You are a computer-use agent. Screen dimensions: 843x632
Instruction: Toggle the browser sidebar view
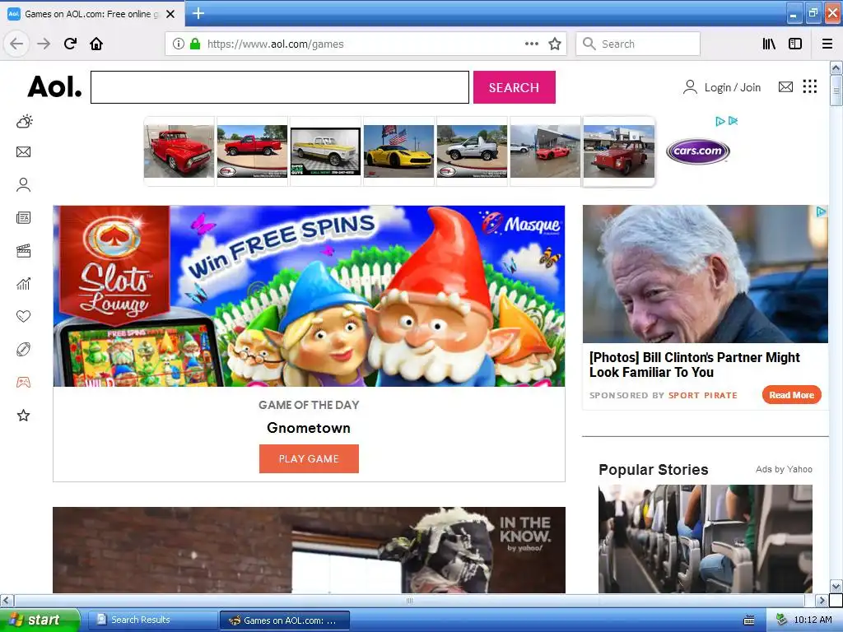pos(795,44)
